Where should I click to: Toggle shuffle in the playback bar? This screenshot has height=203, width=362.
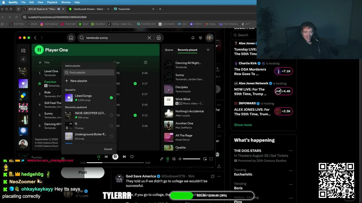pos(98,157)
